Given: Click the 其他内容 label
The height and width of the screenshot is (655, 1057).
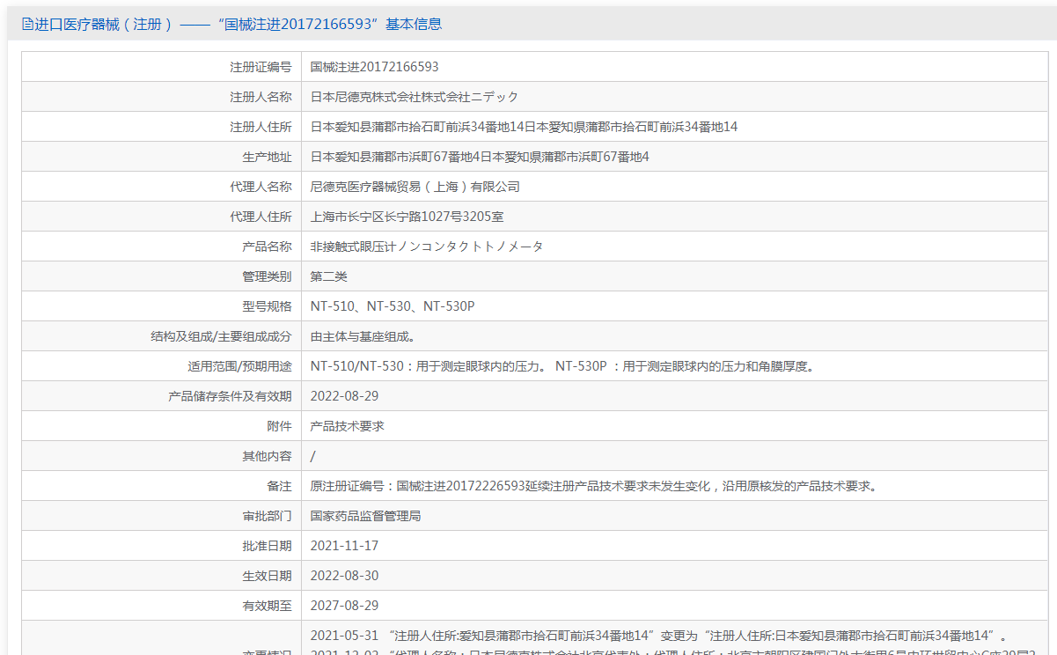Looking at the screenshot, I should 267,456.
